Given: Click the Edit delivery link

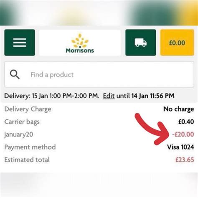Looking at the screenshot, I should point(109,96).
